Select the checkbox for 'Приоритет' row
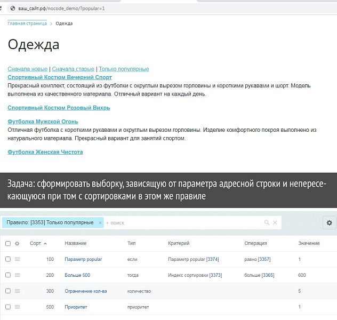This screenshot has width=337, height=320. (x=7, y=307)
